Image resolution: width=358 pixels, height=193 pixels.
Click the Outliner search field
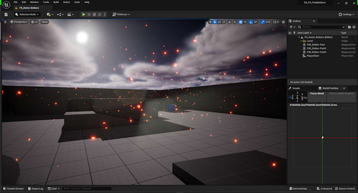click(322, 27)
